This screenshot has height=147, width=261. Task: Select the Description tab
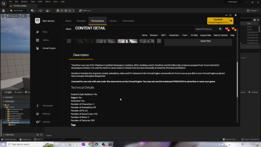click(81, 55)
